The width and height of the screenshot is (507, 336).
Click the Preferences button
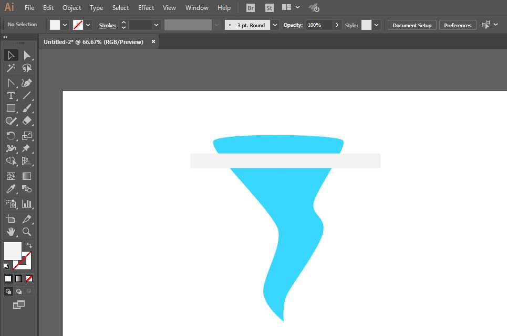(x=458, y=25)
